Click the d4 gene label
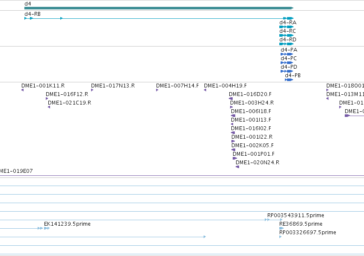 [28, 4]
